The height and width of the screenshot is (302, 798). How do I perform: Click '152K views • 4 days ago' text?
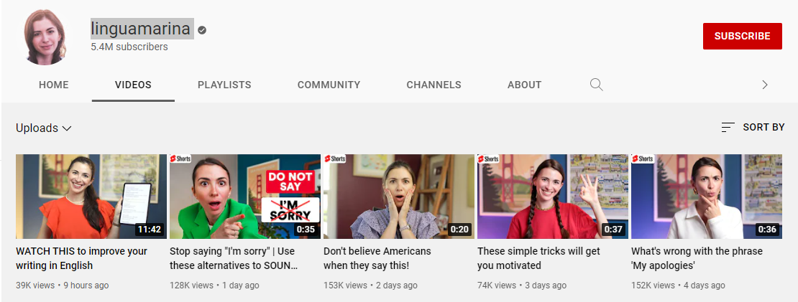click(x=679, y=286)
